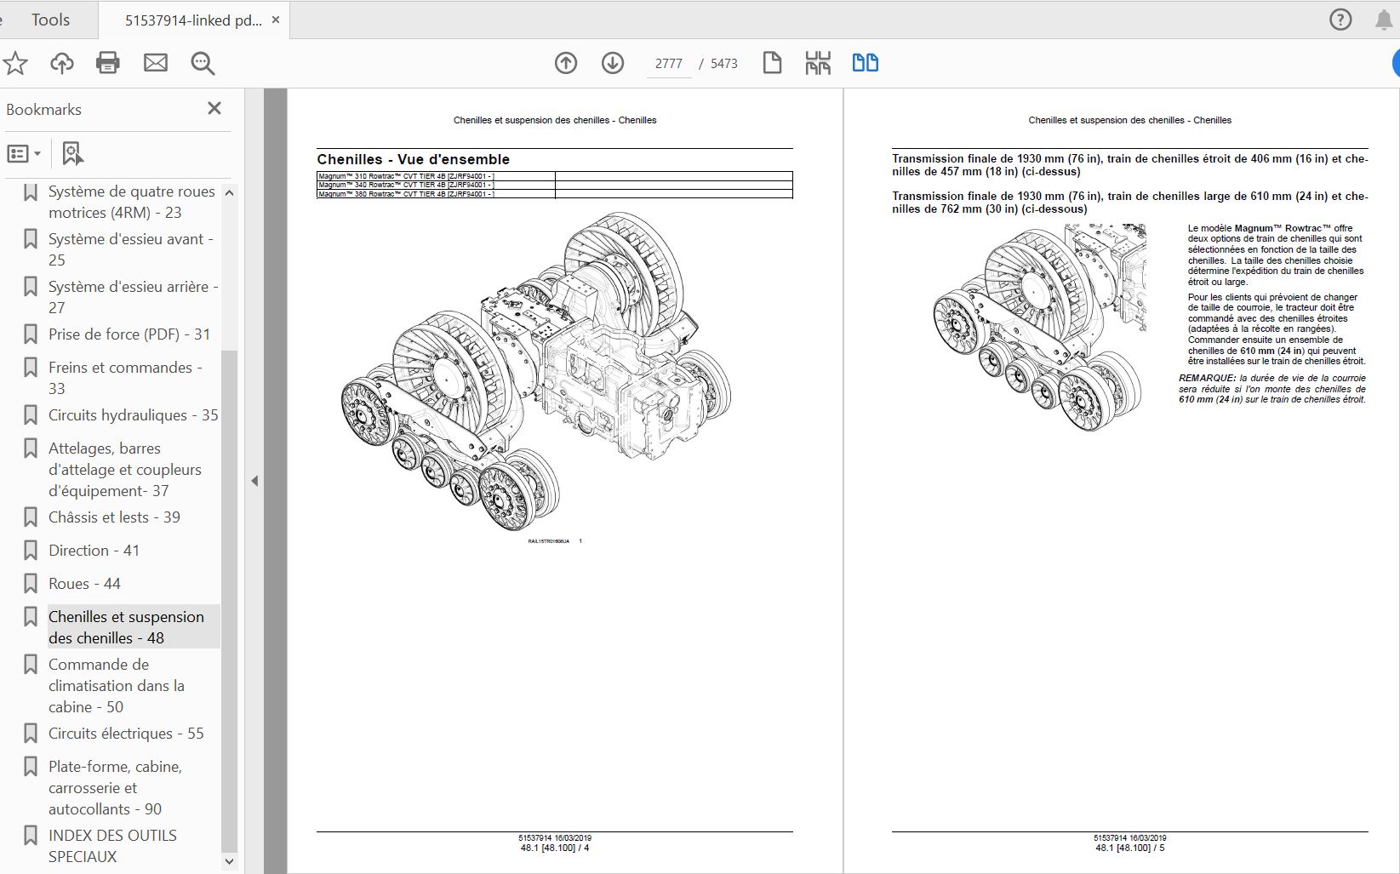Add the document to starred favorites
The height and width of the screenshot is (874, 1400).
14,63
